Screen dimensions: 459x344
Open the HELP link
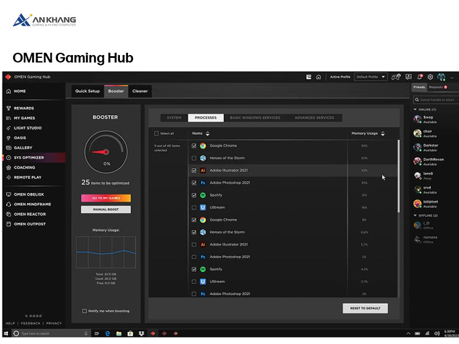tap(10, 323)
